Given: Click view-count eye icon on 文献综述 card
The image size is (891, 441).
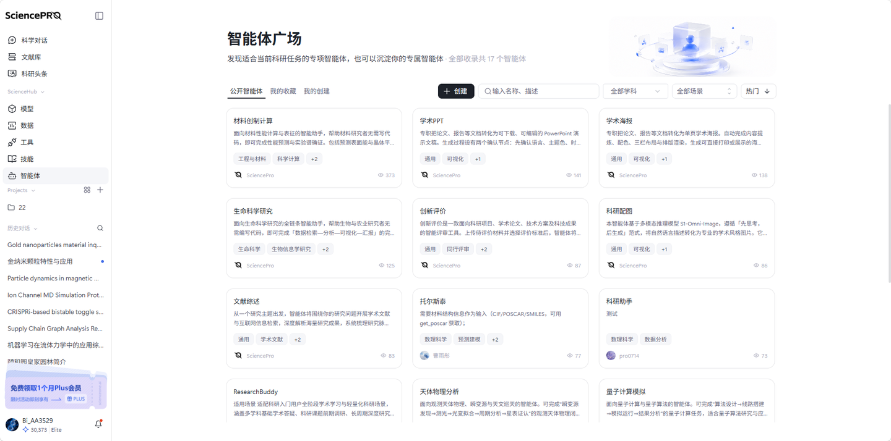Looking at the screenshot, I should 383,356.
